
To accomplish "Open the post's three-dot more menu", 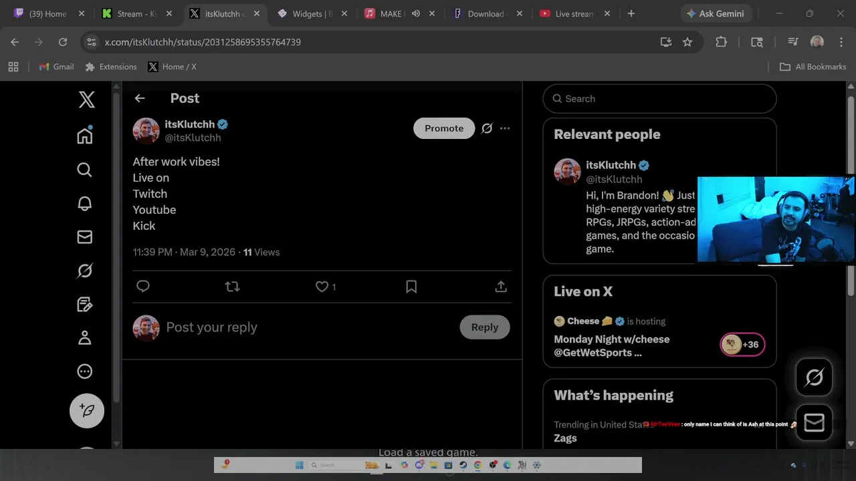I will (505, 128).
